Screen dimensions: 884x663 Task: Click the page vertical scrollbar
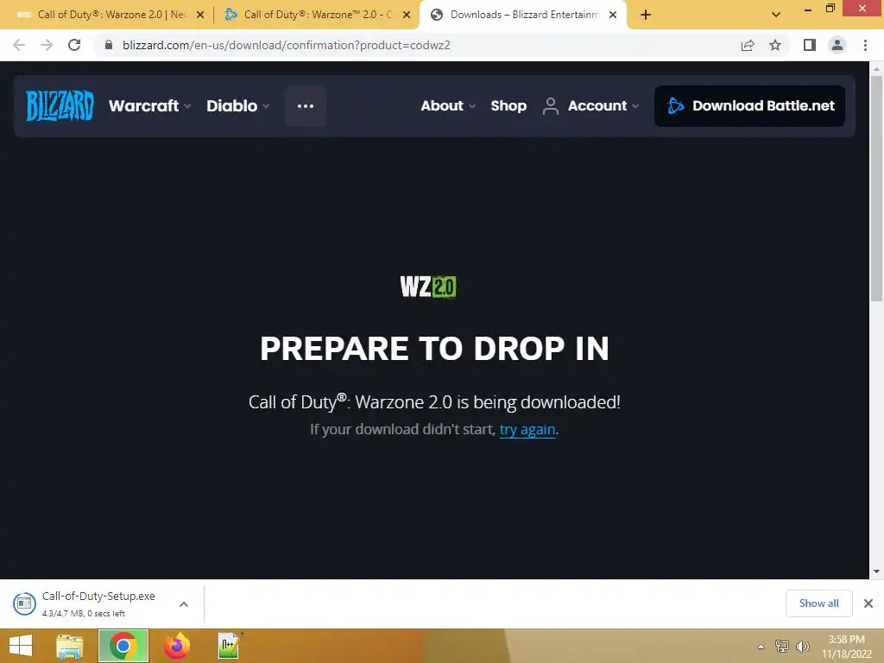[x=876, y=189]
